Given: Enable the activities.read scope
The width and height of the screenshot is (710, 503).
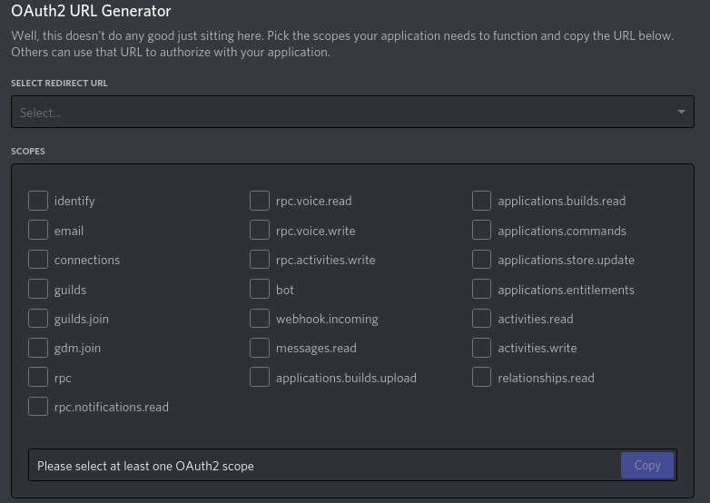Looking at the screenshot, I should [x=481, y=319].
